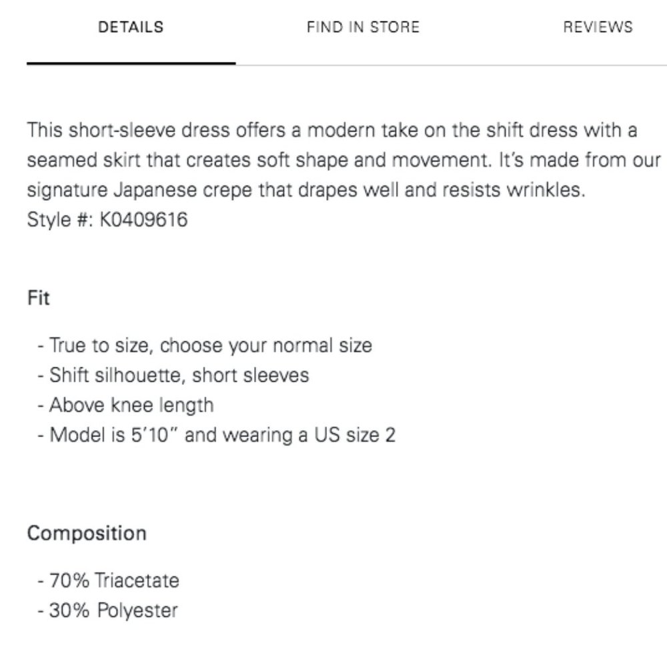Click the 'seamed skirt' description line
Viewport: 667px width, 667px height.
(344, 160)
